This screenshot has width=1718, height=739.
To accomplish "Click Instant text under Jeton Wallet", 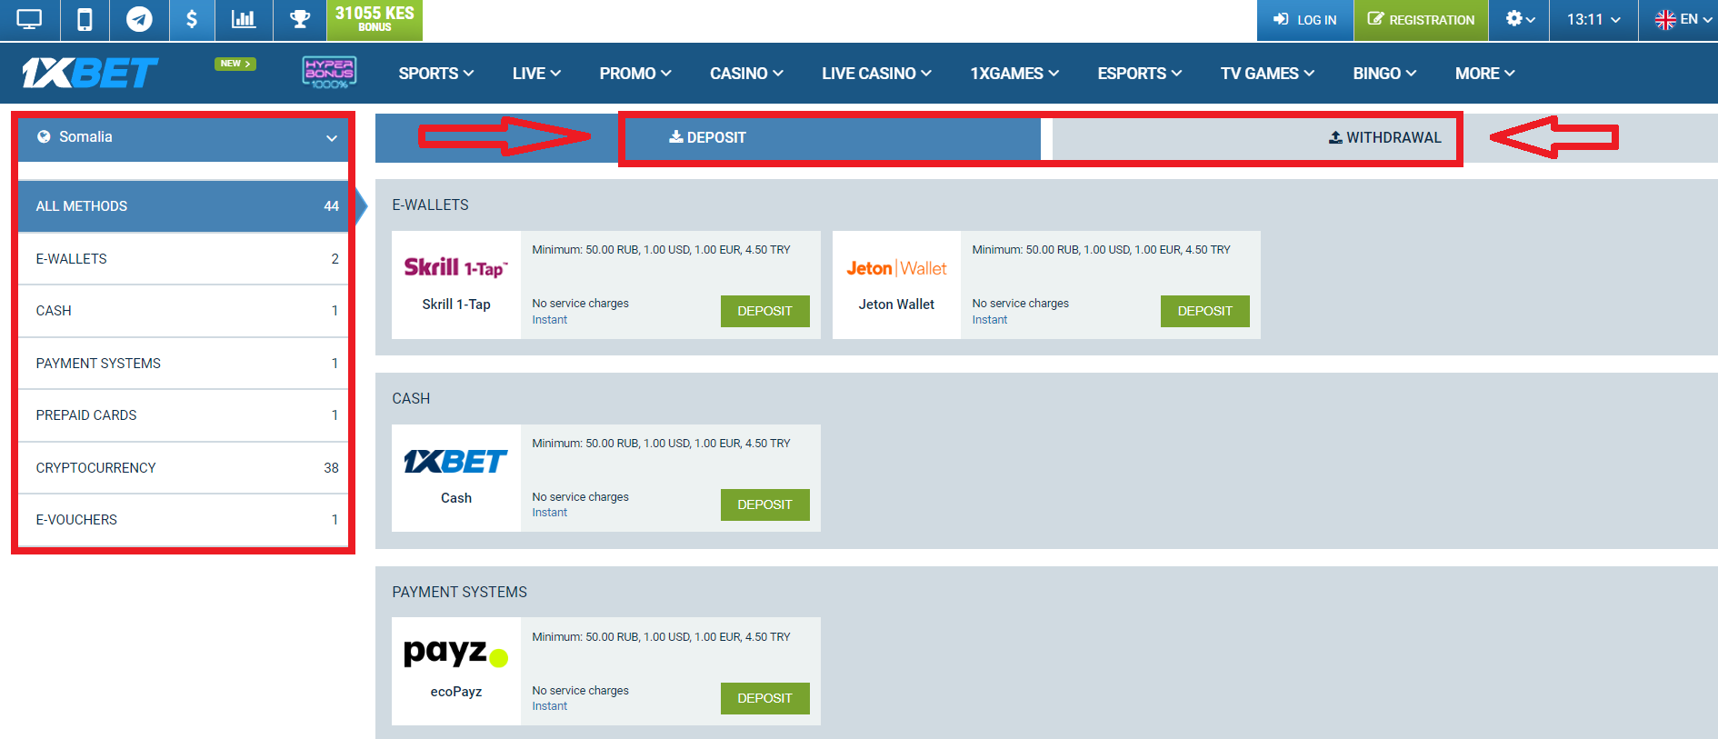I will pyautogui.click(x=989, y=320).
